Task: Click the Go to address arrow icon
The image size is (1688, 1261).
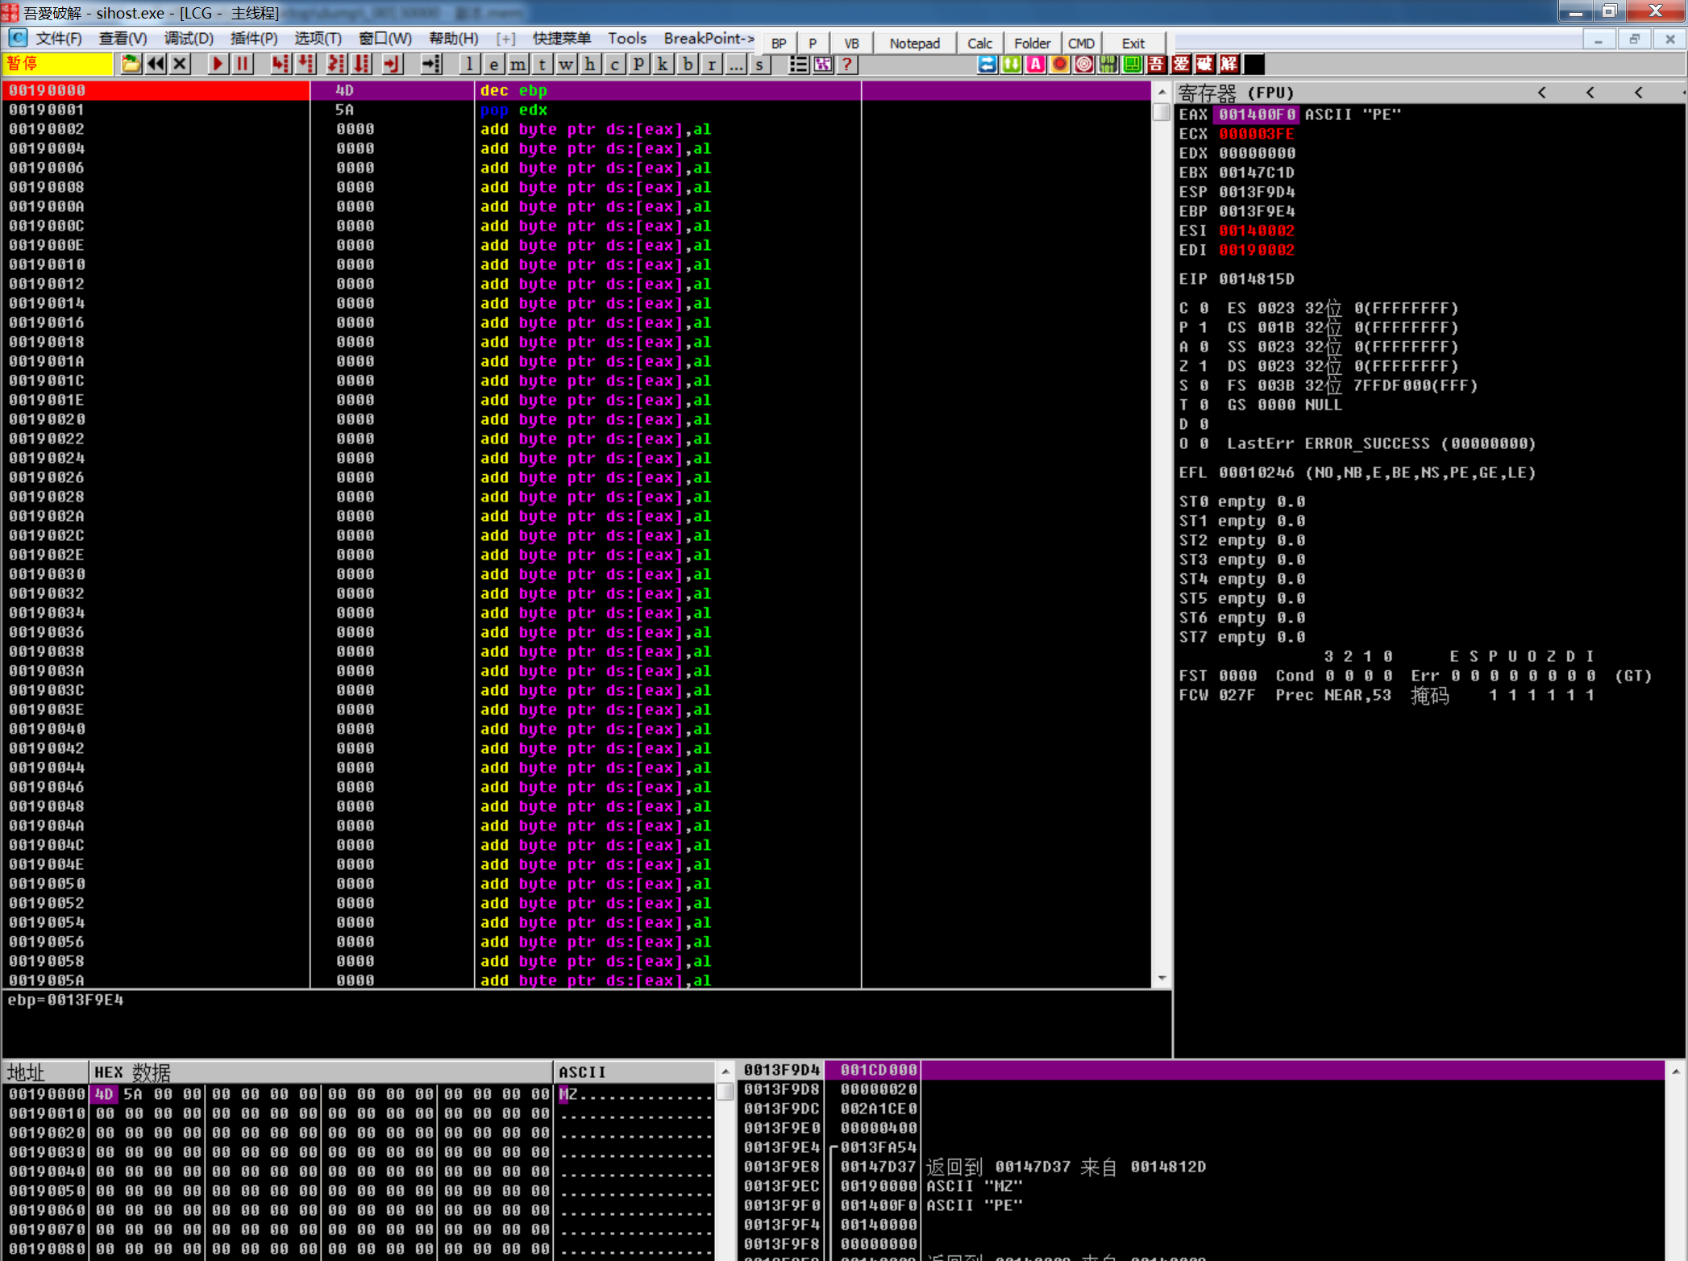Action: point(431,65)
